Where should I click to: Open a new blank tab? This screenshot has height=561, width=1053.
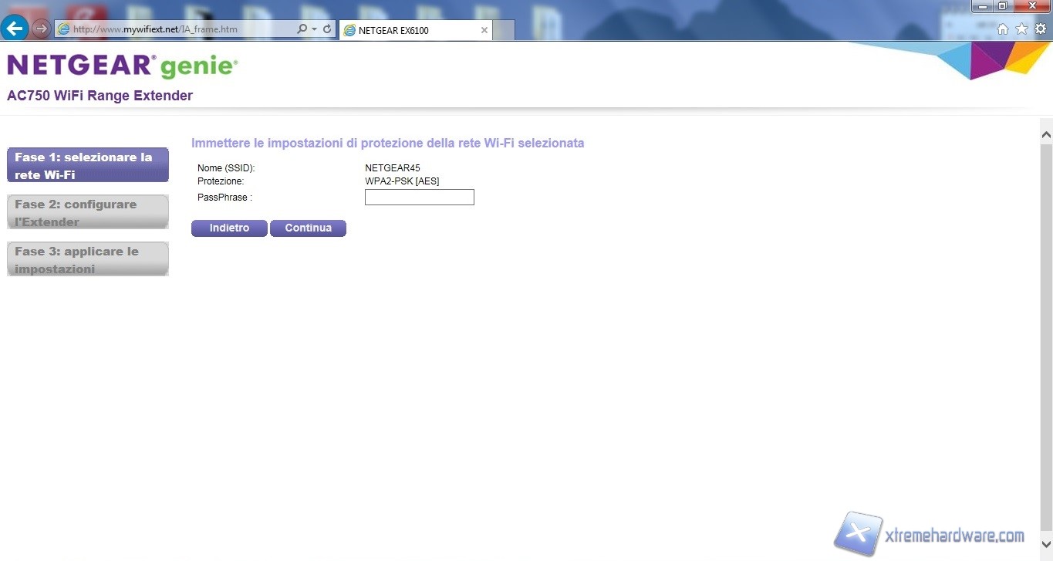tap(505, 30)
